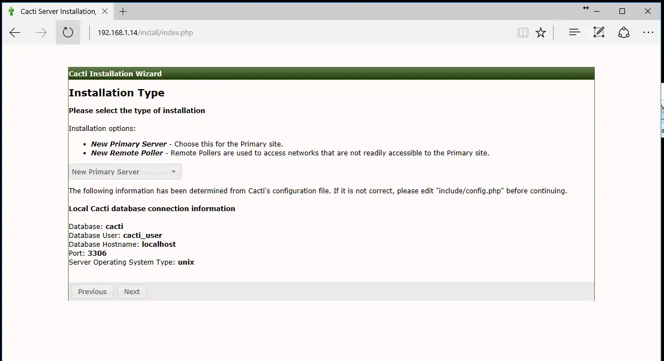
Task: Open the browser More actions menu
Action: pyautogui.click(x=648, y=32)
